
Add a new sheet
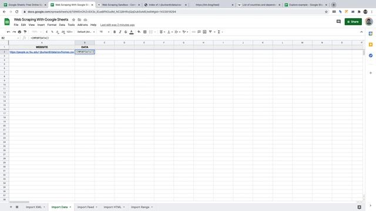coord(11,207)
